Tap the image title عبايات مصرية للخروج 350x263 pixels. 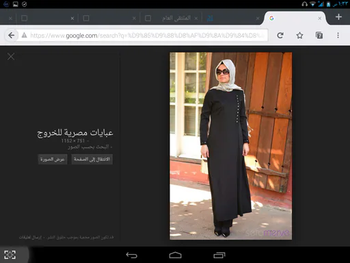coord(75,133)
